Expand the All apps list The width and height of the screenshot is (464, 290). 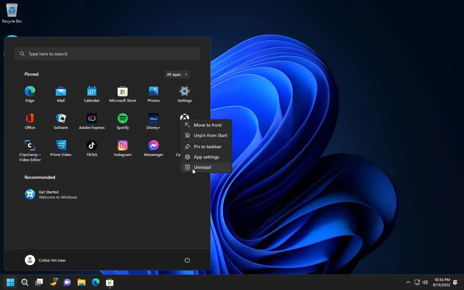tap(177, 74)
